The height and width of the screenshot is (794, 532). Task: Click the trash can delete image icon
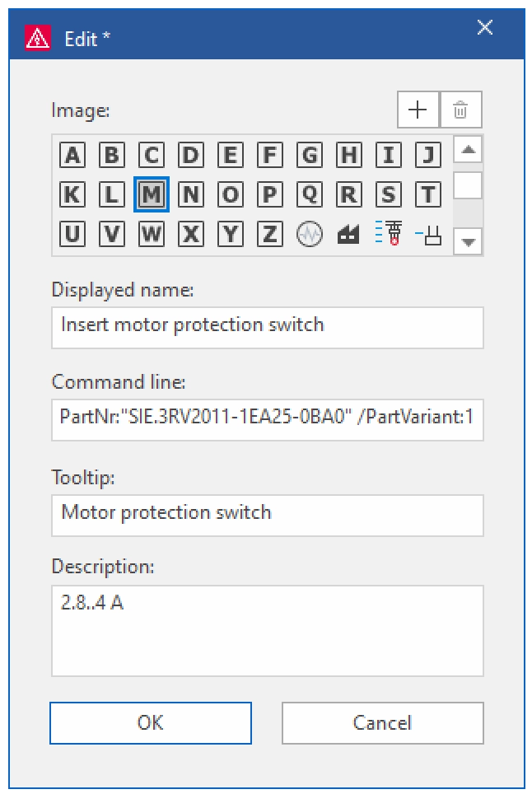tap(460, 110)
